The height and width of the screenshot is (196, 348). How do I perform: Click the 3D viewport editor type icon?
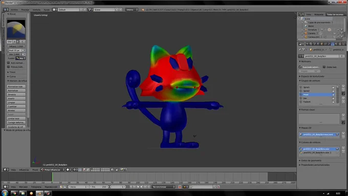click(6, 170)
